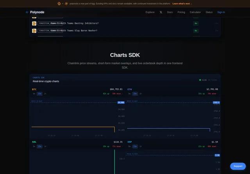Viewport: 250px width, 174px height.
Task: Click the BTC price $84,793.81
Action: [116, 89]
